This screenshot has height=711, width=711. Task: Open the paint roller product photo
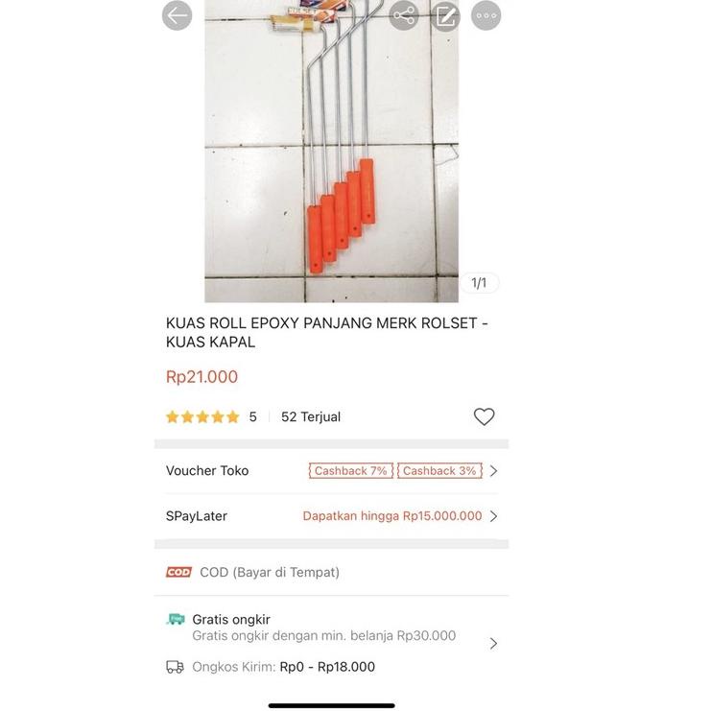(331, 151)
